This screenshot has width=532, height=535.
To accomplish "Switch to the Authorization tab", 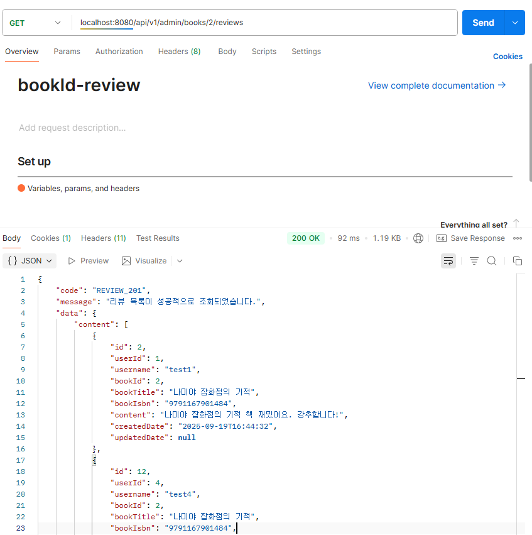I will [119, 52].
